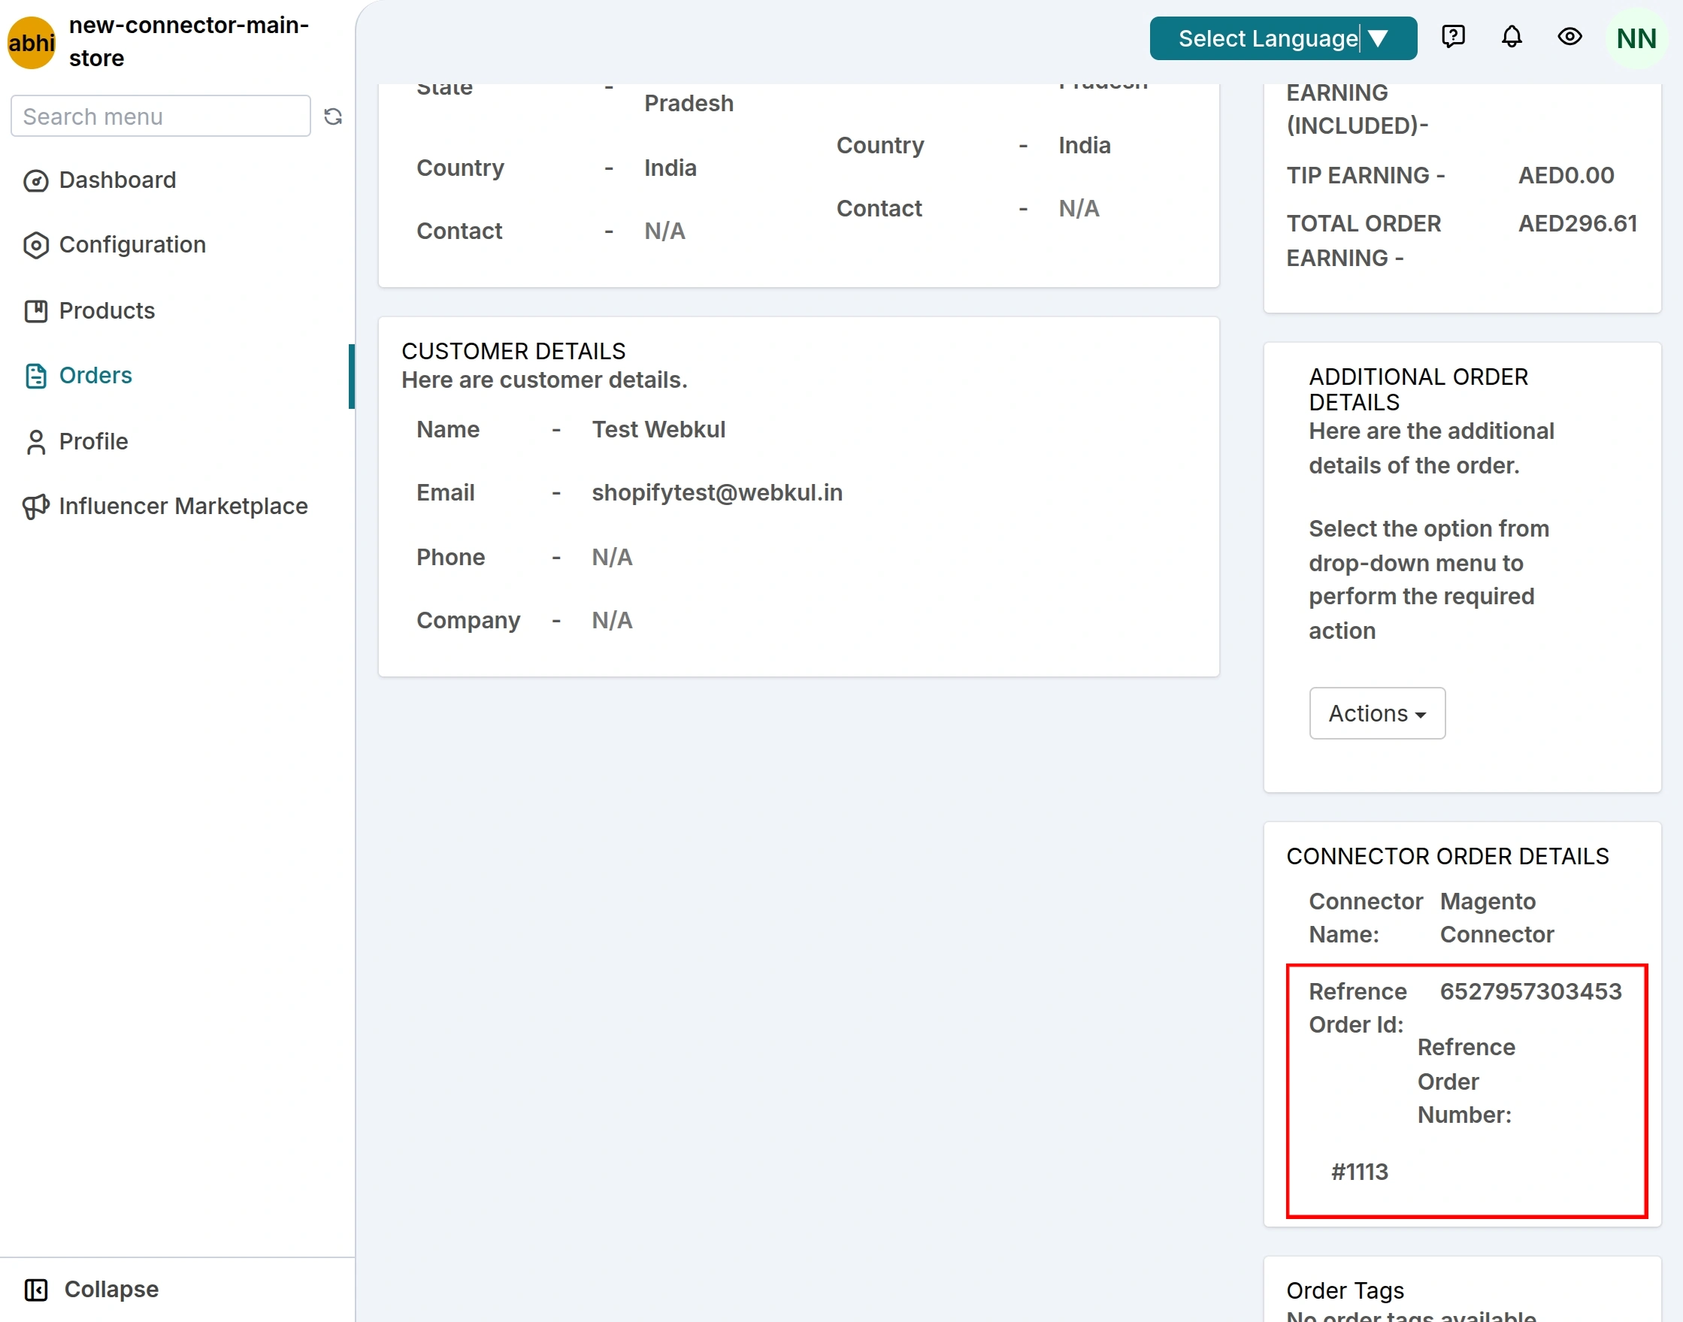
Task: Click the Influencer Marketplace megaphone icon
Action: click(x=35, y=507)
